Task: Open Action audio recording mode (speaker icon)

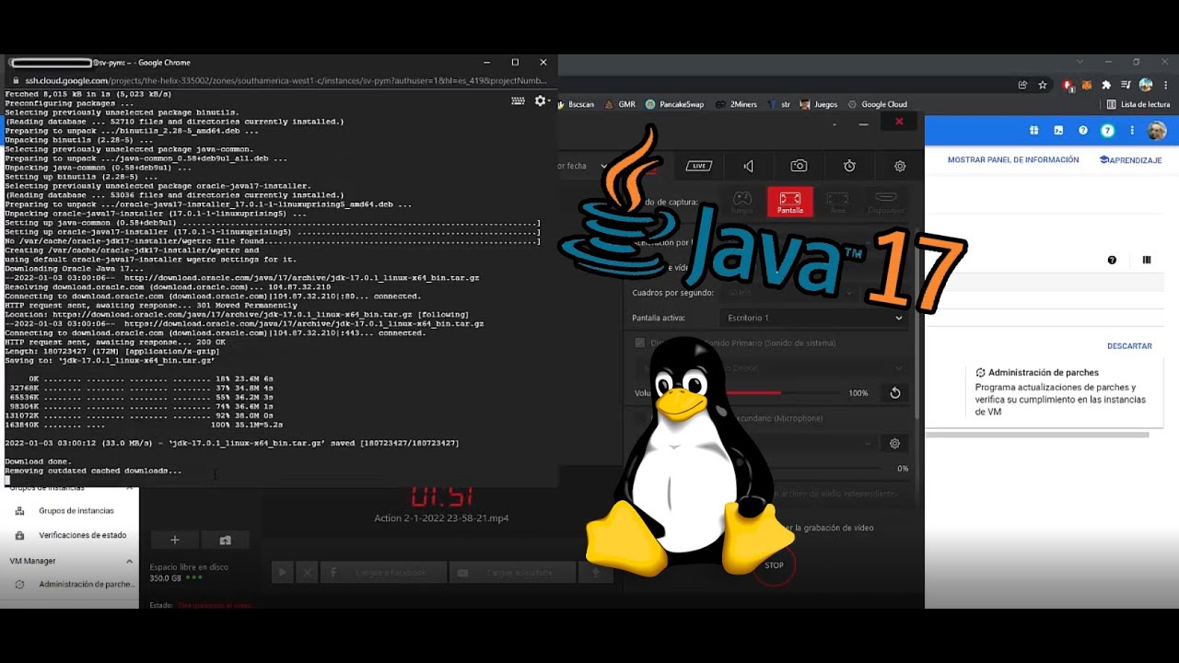Action: tap(749, 166)
